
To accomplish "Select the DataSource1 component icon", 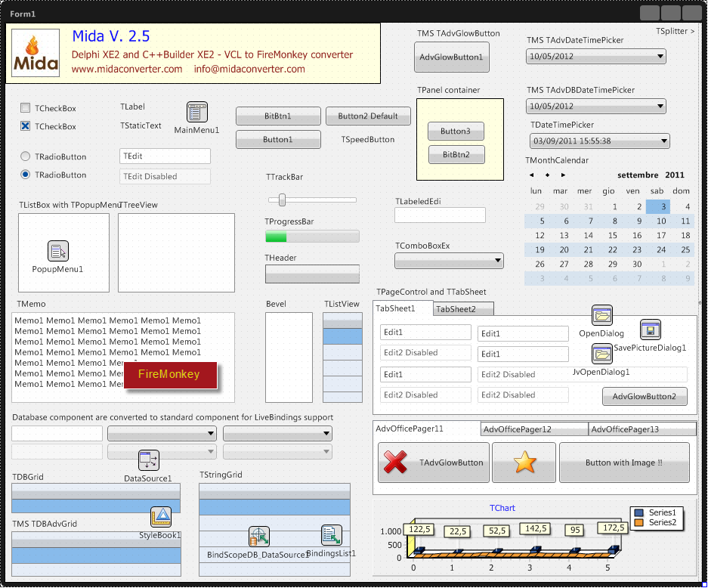I will click(148, 460).
